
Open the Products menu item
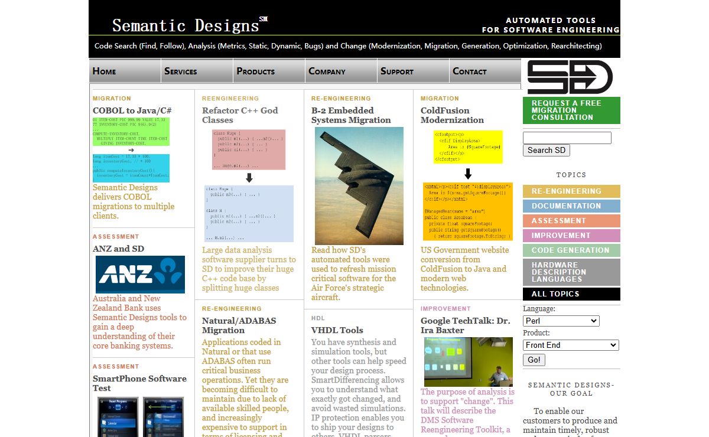coord(269,71)
